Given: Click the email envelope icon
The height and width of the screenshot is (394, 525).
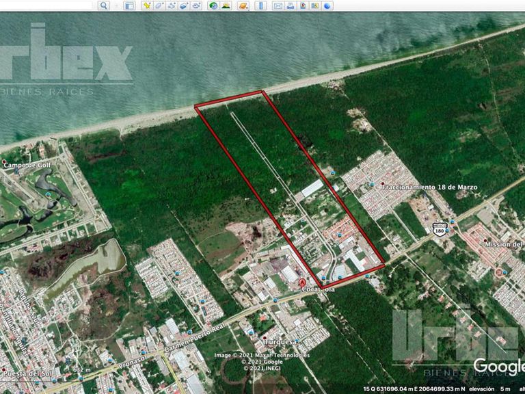Looking at the screenshot, I should (278, 5).
